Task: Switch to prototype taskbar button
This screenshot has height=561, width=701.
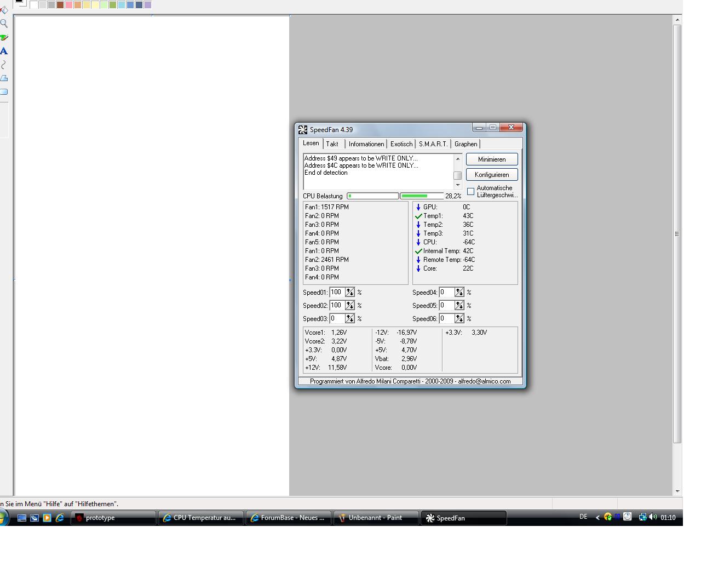Action: 113,518
